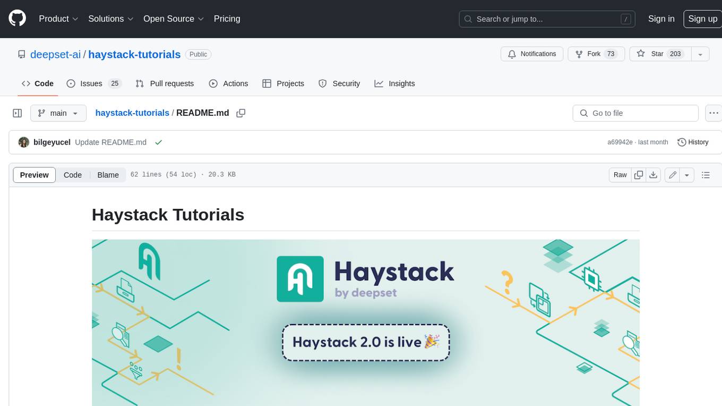Select the Preview view
The image size is (722, 406).
35,175
